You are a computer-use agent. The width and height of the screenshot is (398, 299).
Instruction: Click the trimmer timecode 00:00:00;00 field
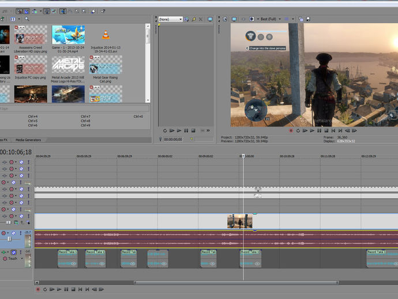coord(173,139)
